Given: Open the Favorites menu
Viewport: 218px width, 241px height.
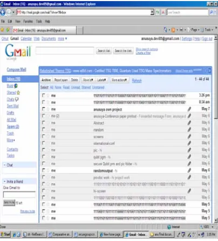Looking at the screenshot, I should (28, 22).
